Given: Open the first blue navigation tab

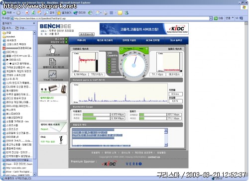Looking at the screenshot, I should [x=81, y=40].
